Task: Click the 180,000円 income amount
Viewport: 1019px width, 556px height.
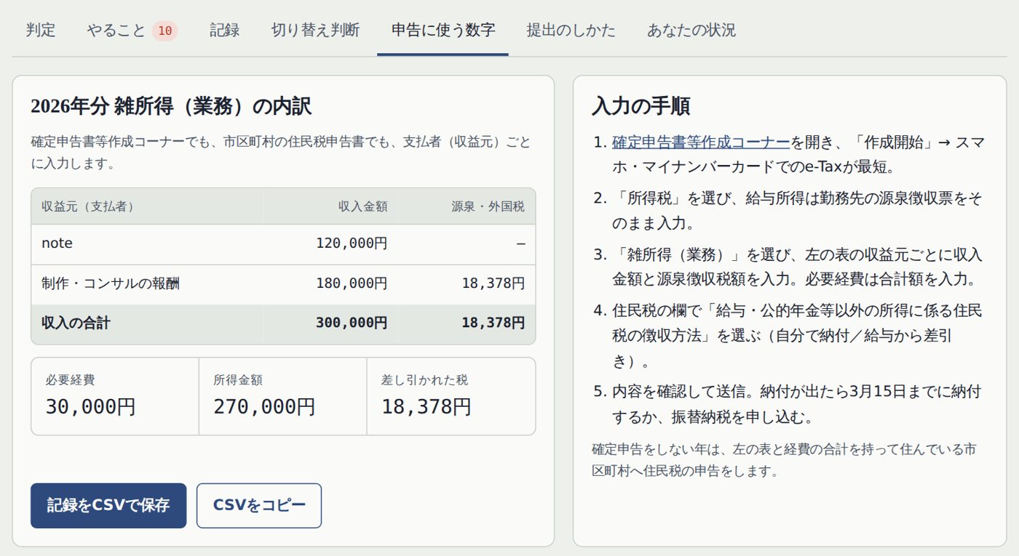Action: point(352,283)
